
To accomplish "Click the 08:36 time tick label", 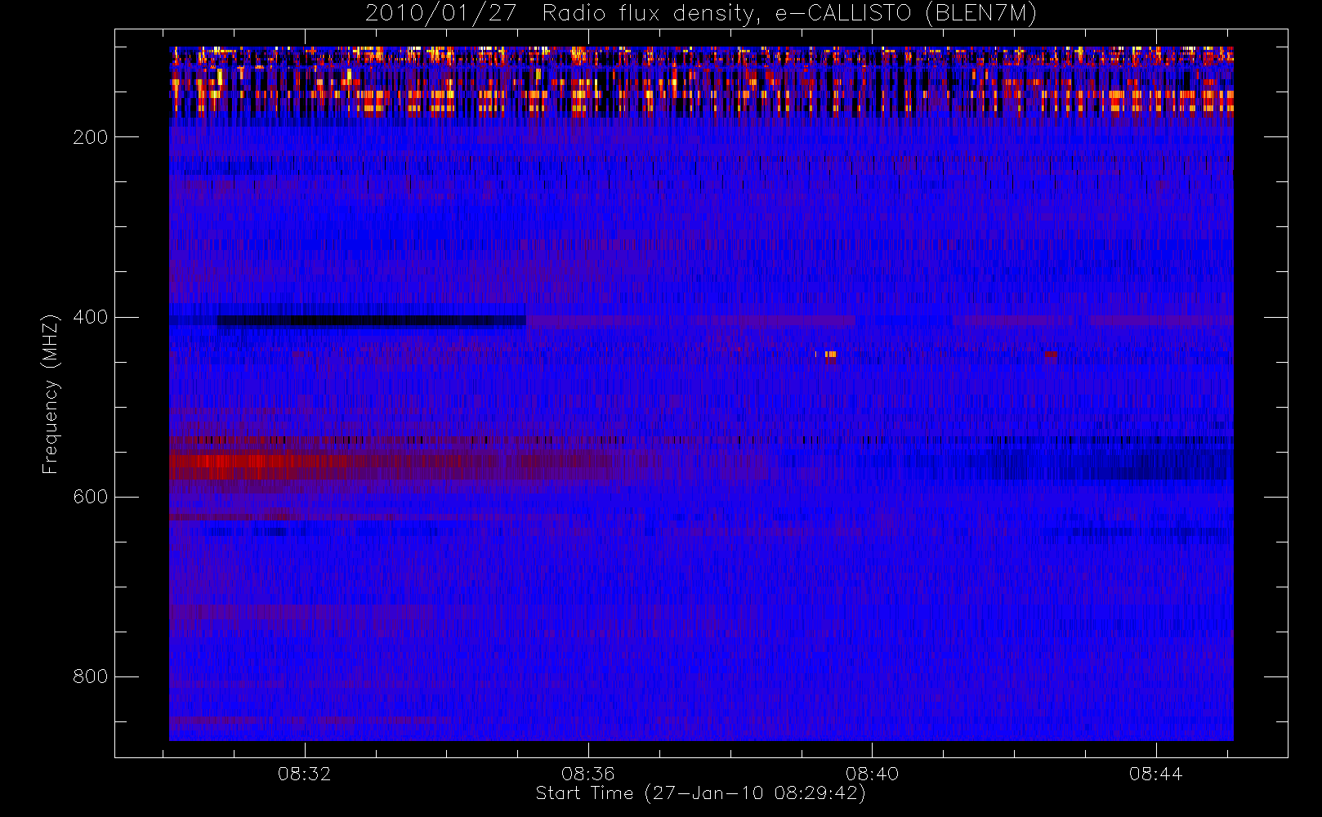I will 588,774.
